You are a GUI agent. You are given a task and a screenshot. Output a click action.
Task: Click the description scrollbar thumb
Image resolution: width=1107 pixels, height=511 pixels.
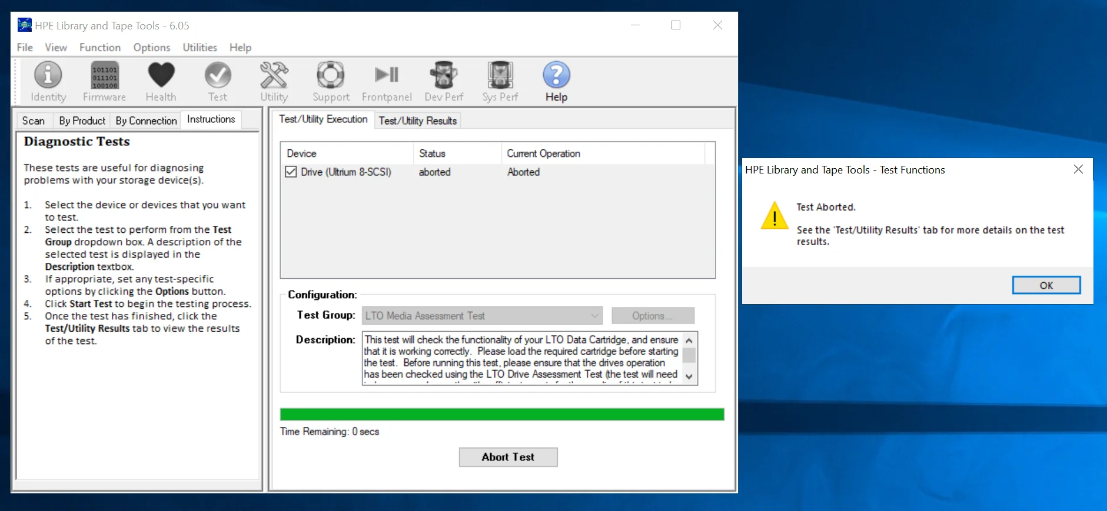689,355
